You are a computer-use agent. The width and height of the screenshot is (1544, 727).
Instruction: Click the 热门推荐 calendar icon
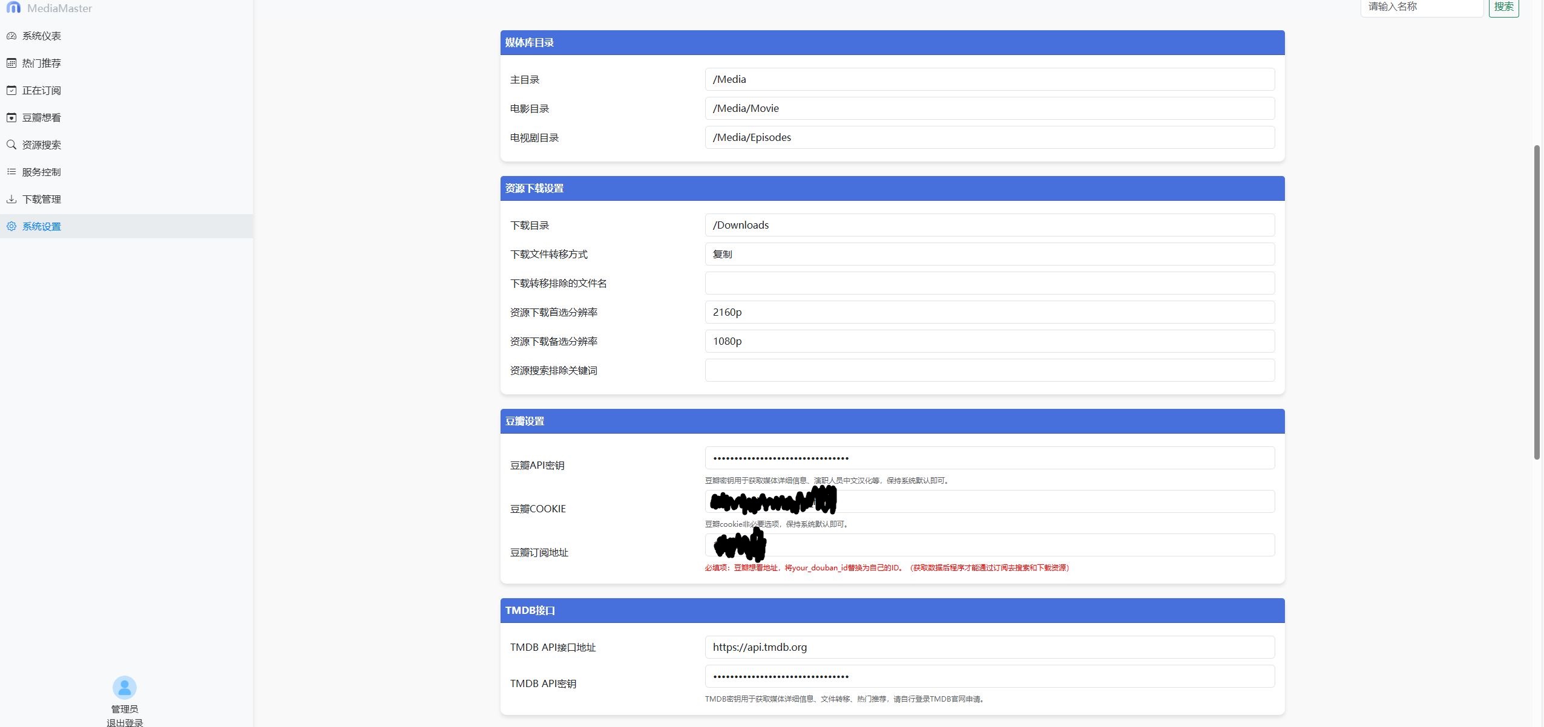(x=11, y=63)
